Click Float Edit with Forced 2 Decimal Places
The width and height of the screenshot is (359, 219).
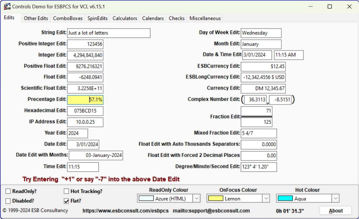click(x=259, y=156)
